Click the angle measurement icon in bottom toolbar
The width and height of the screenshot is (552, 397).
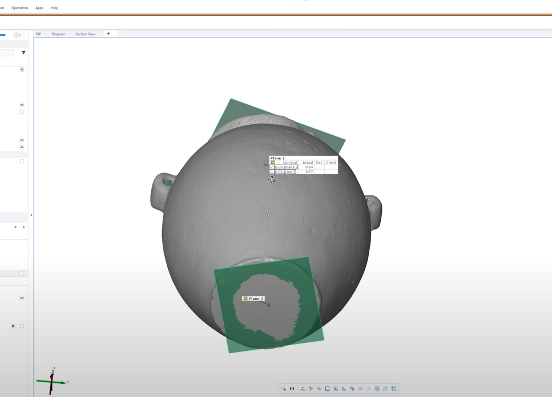point(344,388)
